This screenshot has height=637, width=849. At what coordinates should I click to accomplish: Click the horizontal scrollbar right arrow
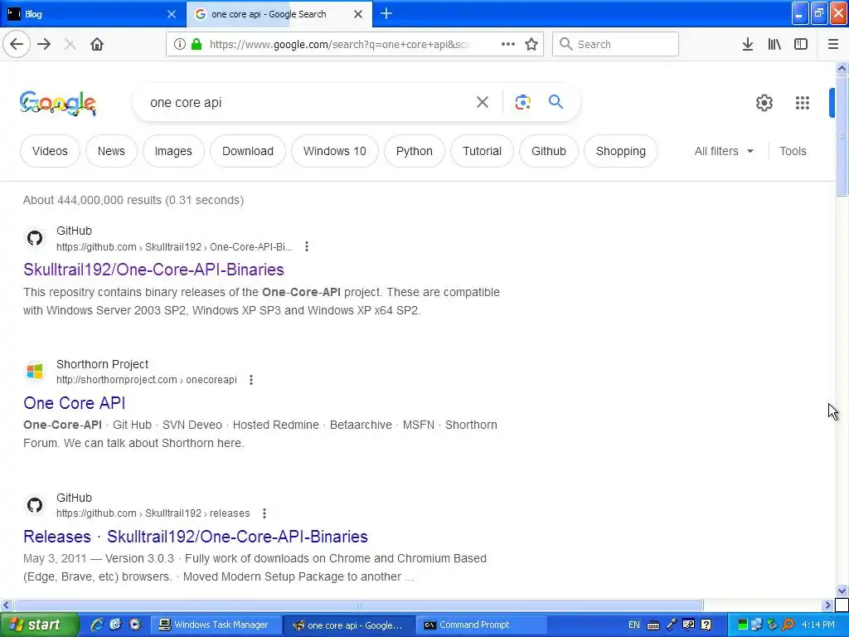point(827,605)
